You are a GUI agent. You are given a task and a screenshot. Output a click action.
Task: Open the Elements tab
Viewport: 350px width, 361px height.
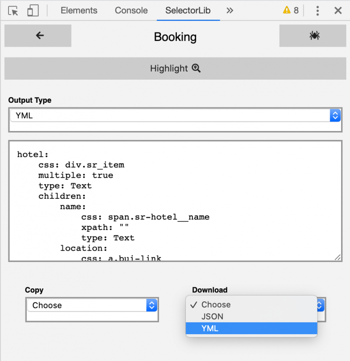click(x=79, y=10)
